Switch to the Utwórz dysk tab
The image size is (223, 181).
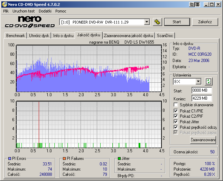click(39, 35)
